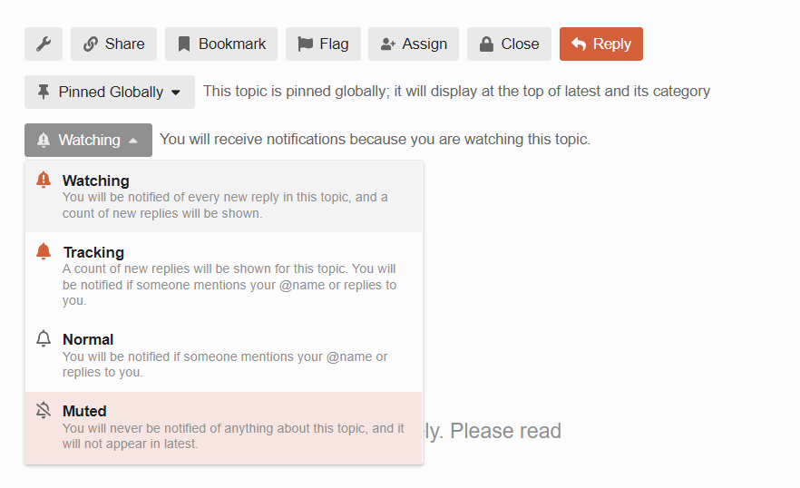Click the orange bell icon for Tracking
800x488 pixels.
click(x=44, y=251)
